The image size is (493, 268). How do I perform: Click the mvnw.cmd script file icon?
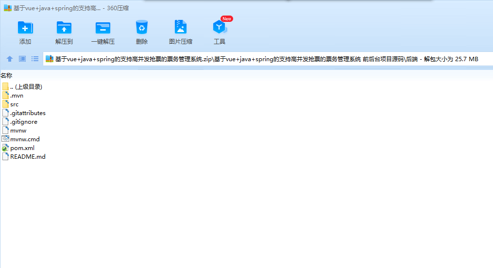click(5, 139)
